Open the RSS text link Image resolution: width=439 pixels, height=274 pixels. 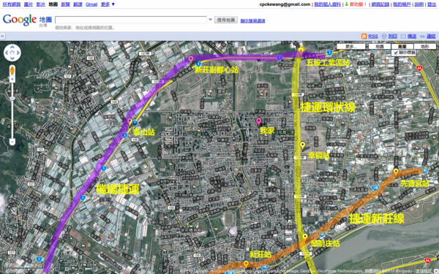pyautogui.click(x=373, y=37)
